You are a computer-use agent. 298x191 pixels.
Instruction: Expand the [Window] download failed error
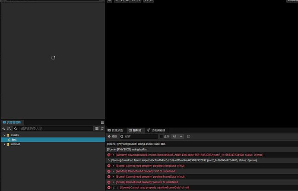coord(113,155)
